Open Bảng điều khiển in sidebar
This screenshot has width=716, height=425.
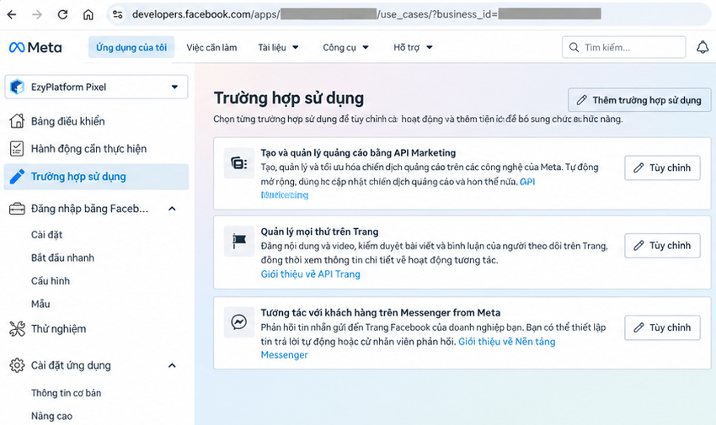click(x=67, y=121)
